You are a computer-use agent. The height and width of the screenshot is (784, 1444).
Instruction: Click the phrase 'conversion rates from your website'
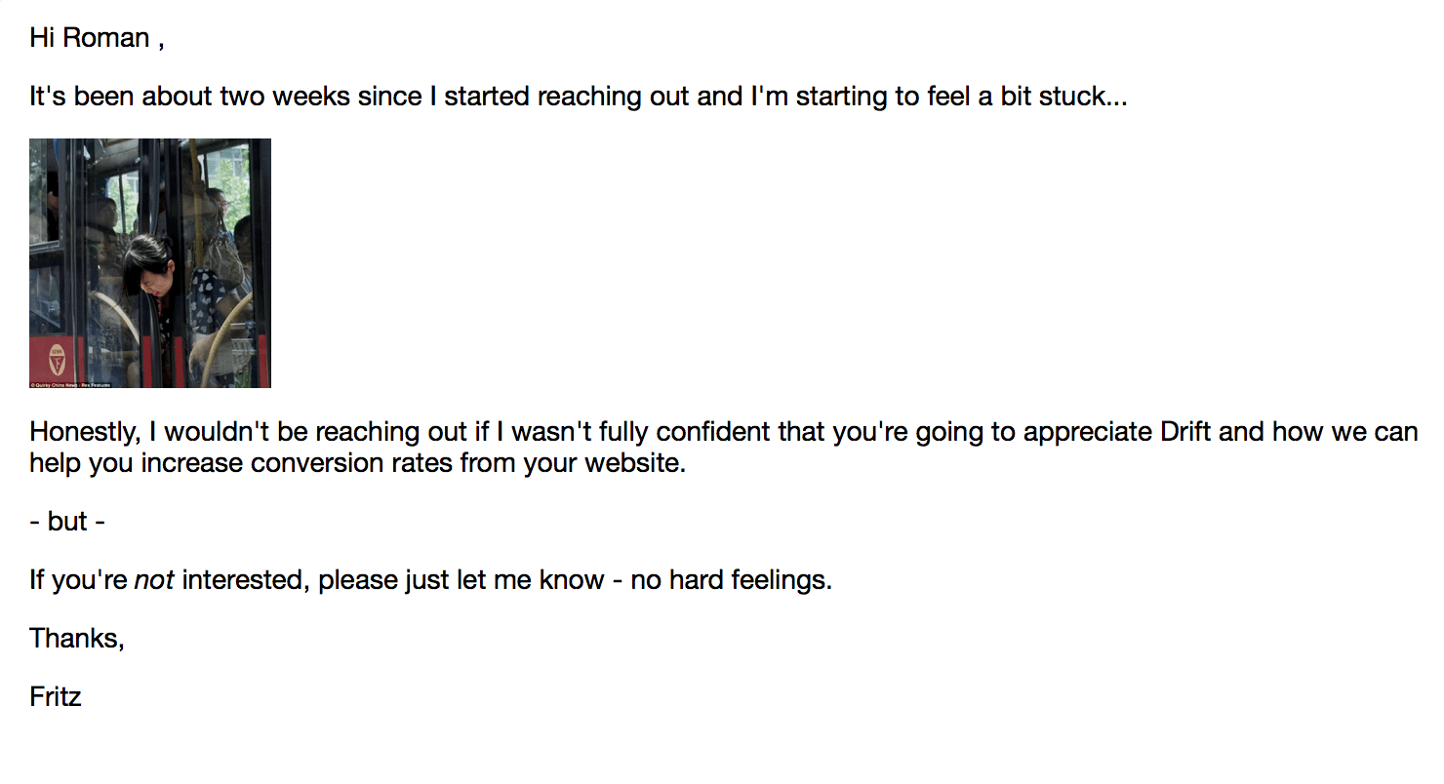[x=466, y=462]
